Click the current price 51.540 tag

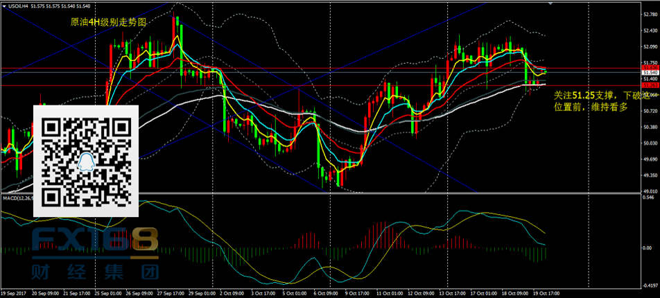pos(650,73)
